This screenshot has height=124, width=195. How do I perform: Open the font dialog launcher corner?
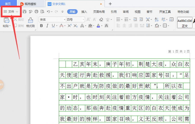tap(112, 30)
